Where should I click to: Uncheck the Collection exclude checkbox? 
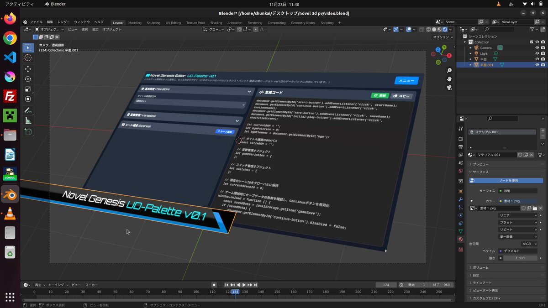click(x=531, y=42)
